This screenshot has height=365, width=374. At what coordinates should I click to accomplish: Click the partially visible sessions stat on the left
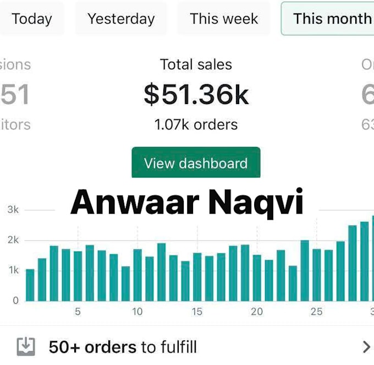pyautogui.click(x=15, y=94)
